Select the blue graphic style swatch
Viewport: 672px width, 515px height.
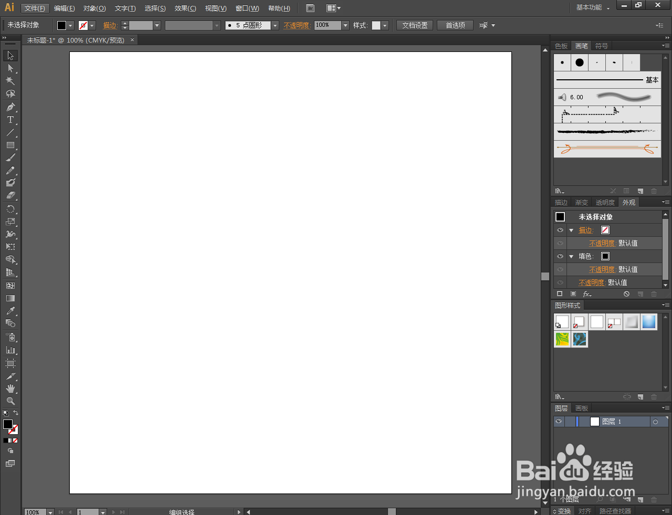(x=649, y=322)
